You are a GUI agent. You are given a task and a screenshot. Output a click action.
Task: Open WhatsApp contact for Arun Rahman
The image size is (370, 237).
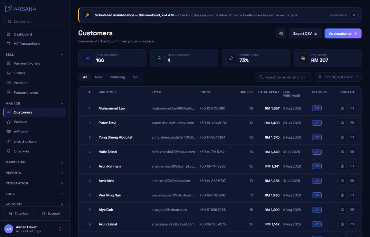tap(342, 166)
